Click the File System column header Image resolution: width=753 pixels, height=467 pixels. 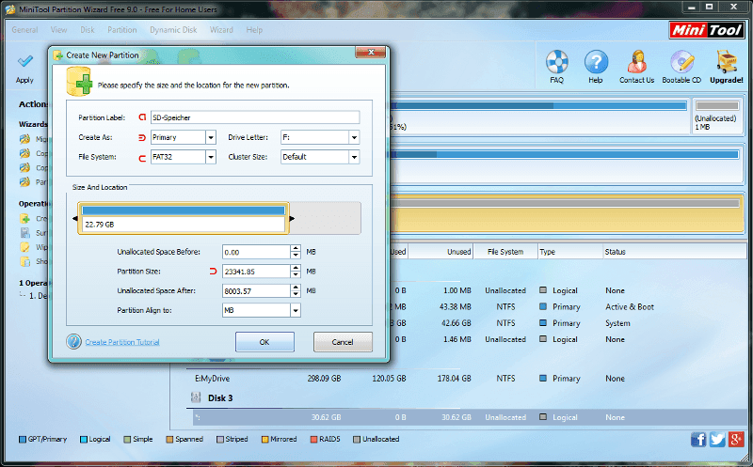click(505, 252)
